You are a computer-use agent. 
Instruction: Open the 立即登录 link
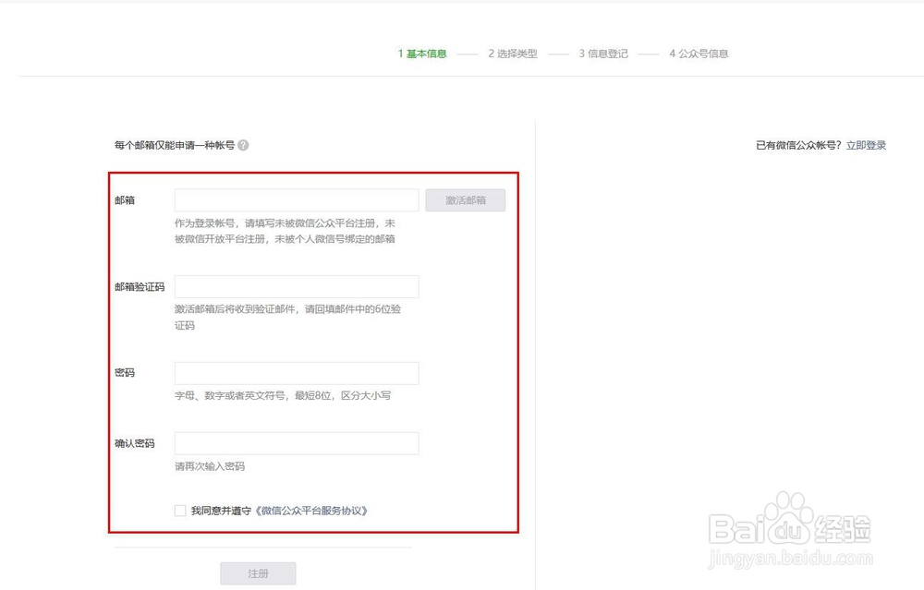(x=867, y=146)
